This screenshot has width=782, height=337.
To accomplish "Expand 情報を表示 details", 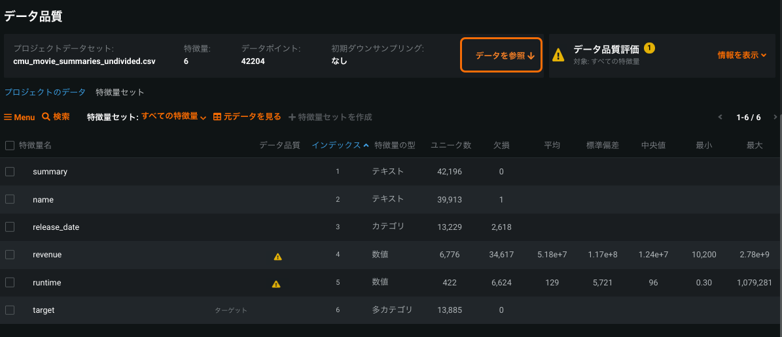I will click(x=741, y=56).
